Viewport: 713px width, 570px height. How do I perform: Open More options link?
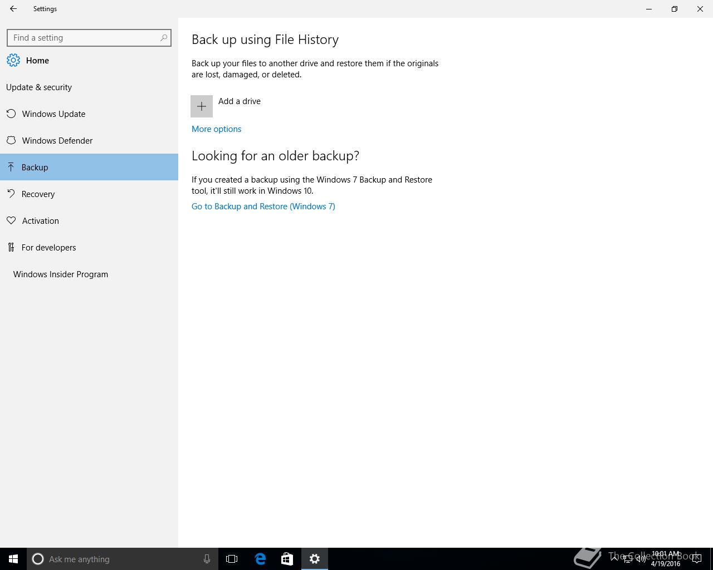(217, 129)
